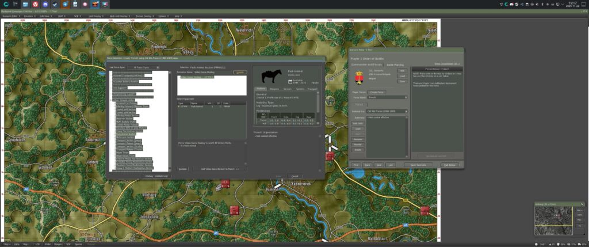The height and width of the screenshot is (247, 589).
Task: Select the LOTHAN Pack Animal equipment radio button
Action: tap(178, 107)
